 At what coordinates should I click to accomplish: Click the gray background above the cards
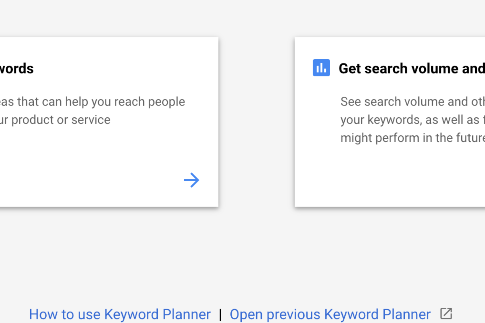coord(242,17)
